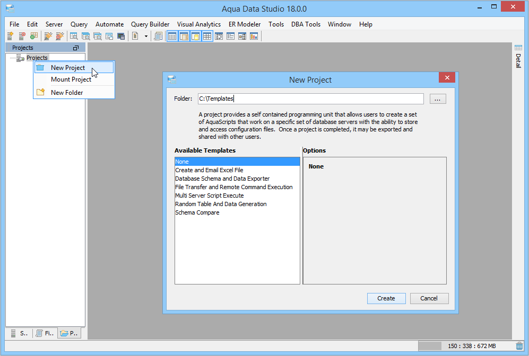Choose Mount Project from the context menu
The width and height of the screenshot is (529, 356).
tap(74, 79)
